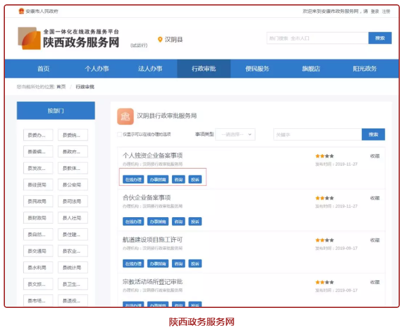Select the 县水利局 department button
This screenshot has height=330, width=406.
38,267
